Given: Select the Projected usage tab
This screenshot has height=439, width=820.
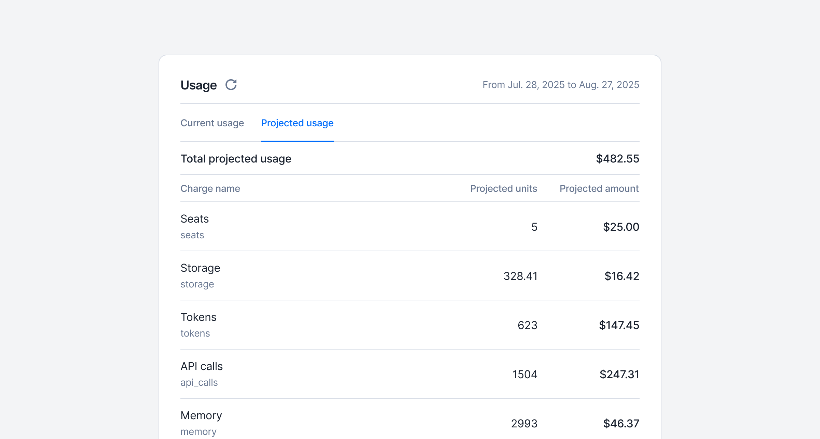Looking at the screenshot, I should [x=297, y=123].
